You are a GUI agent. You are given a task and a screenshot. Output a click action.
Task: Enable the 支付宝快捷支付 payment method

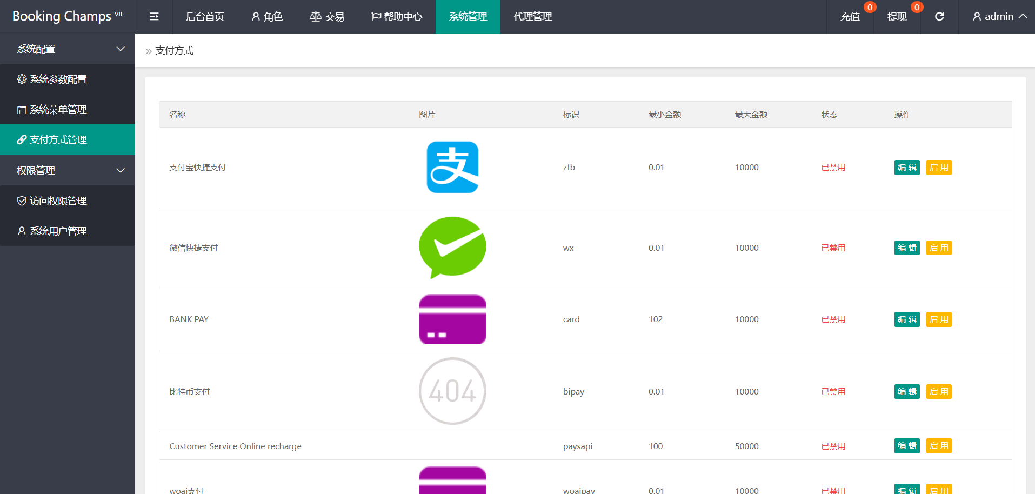(x=939, y=168)
